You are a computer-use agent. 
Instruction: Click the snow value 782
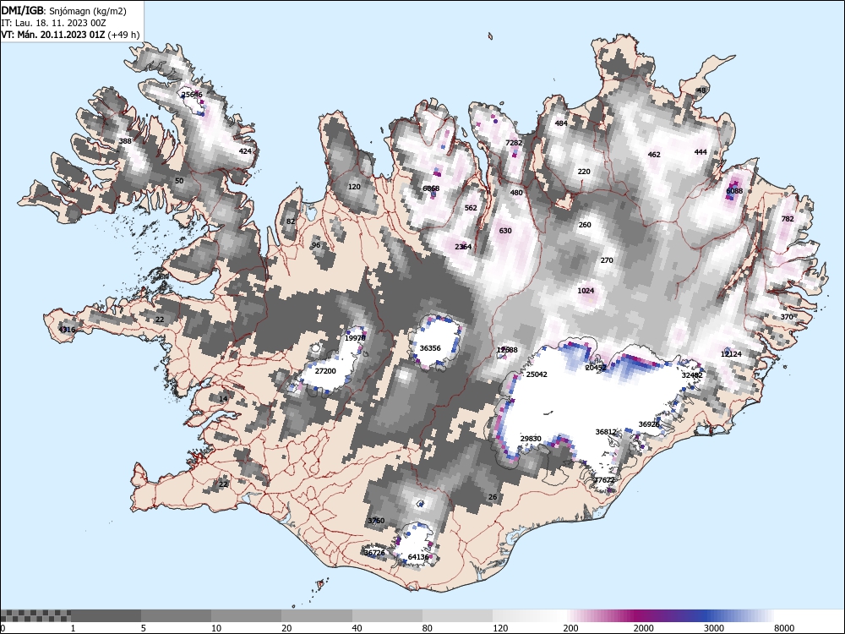788,219
